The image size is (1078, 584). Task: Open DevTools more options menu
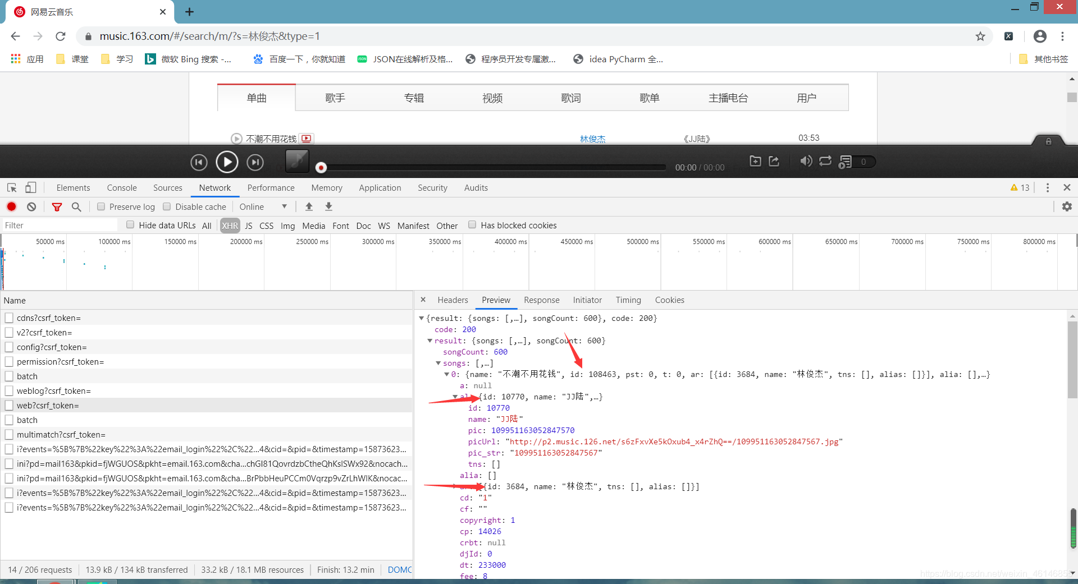[x=1048, y=188]
